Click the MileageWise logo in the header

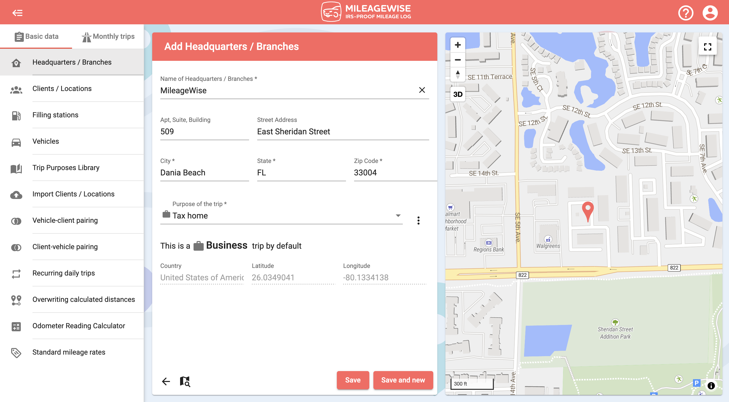[366, 12]
